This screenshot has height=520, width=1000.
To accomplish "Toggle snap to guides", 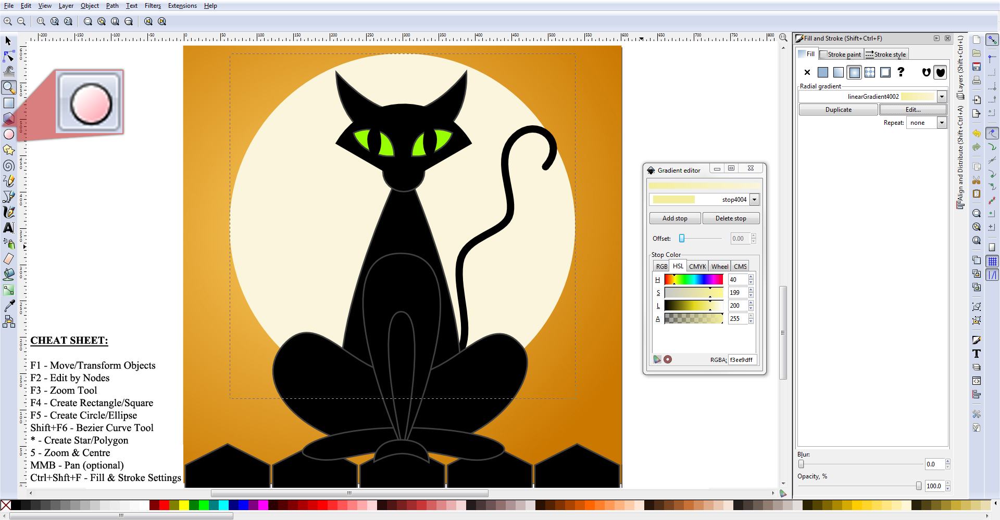I will pos(992,275).
